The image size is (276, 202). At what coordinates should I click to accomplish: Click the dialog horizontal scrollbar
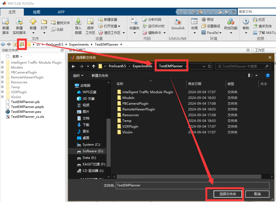[x=189, y=177]
